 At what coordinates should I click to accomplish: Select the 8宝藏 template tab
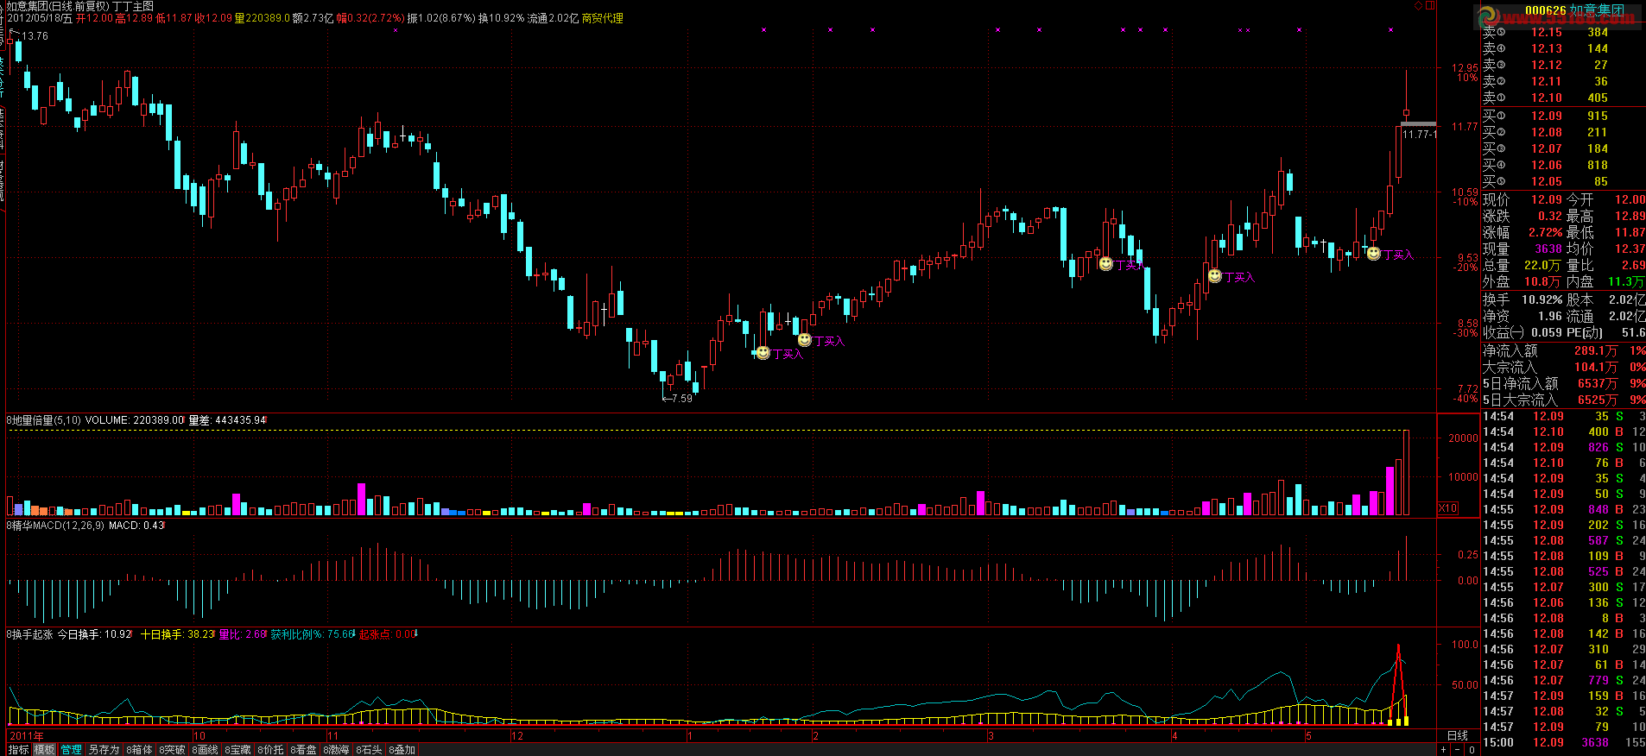pyautogui.click(x=237, y=750)
